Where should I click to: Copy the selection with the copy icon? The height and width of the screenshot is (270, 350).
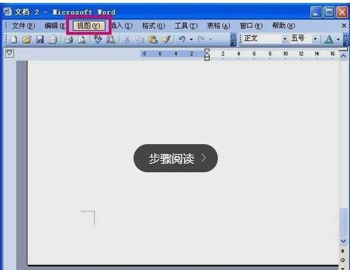pyautogui.click(x=140, y=39)
